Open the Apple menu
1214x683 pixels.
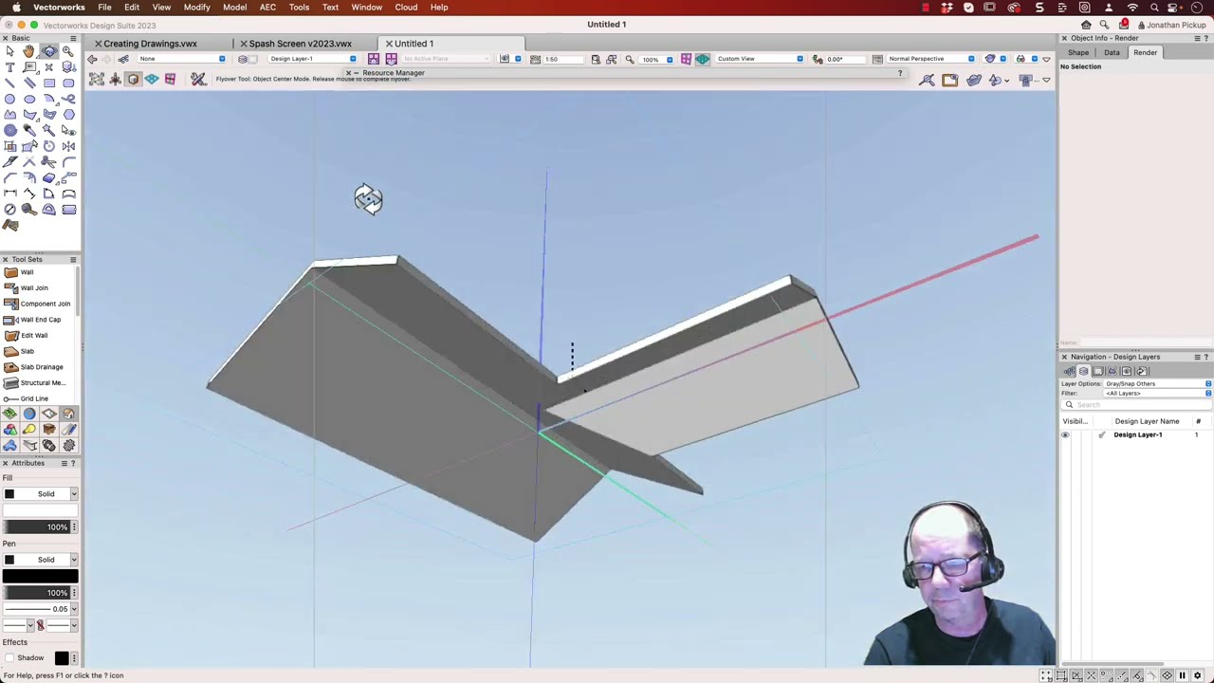(16, 8)
